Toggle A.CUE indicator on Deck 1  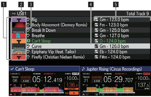(x=26, y=81)
